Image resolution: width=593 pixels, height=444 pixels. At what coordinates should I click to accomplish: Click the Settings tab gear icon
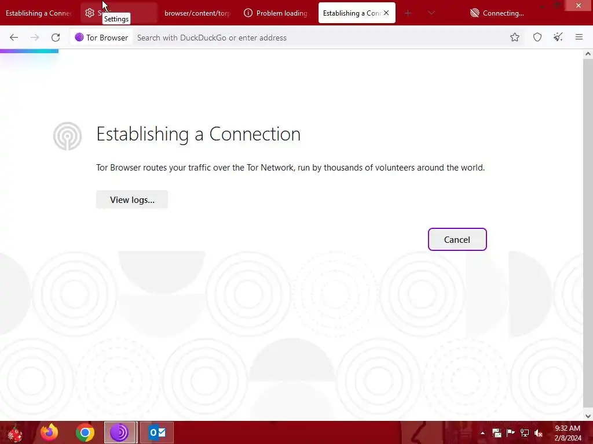[x=90, y=13]
